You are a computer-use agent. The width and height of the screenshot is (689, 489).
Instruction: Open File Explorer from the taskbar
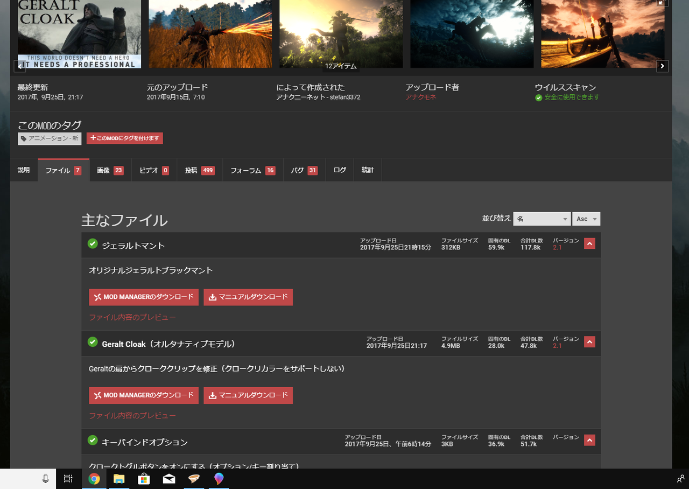point(119,479)
